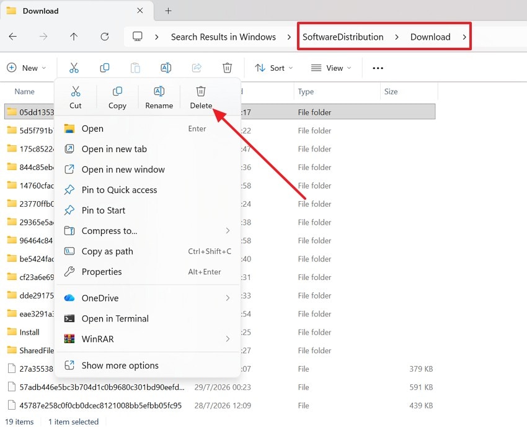Image resolution: width=527 pixels, height=427 pixels.
Task: Select the 23770ffb0 folder
Action: 30,204
